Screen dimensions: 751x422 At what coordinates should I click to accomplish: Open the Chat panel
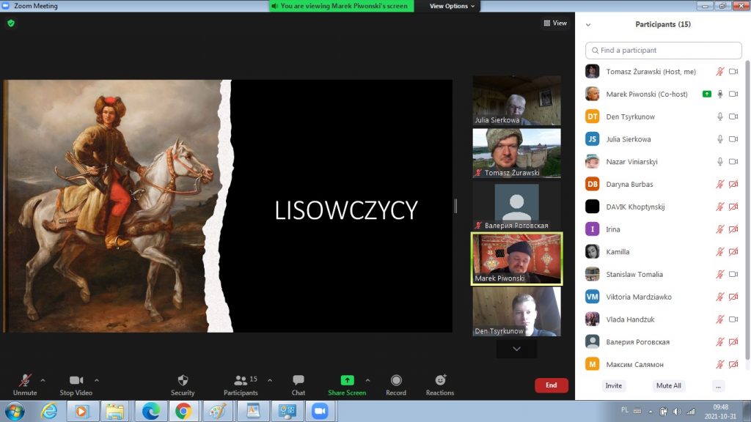point(298,380)
